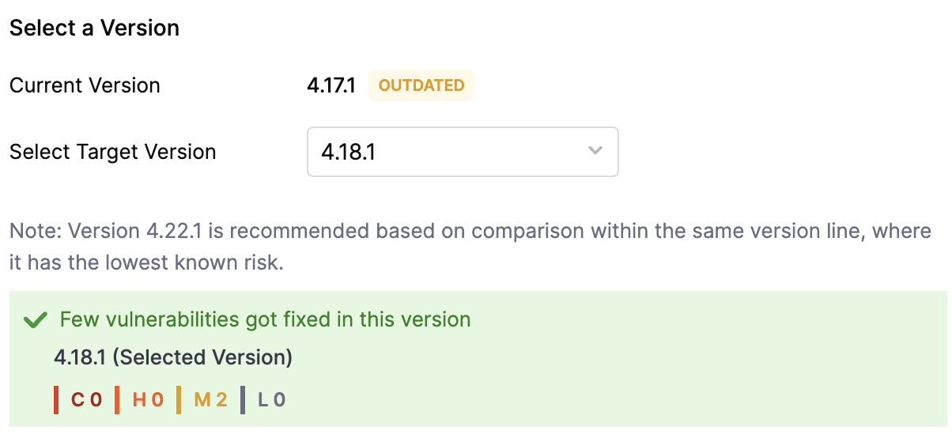Viewport: 952px width, 438px height.
Task: Select the high H0 vulnerability count
Action: [148, 400]
